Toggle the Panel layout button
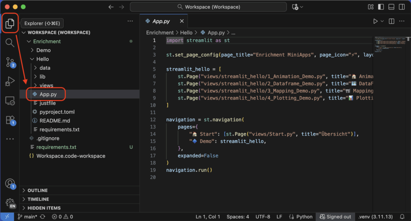 pyautogui.click(x=391, y=7)
